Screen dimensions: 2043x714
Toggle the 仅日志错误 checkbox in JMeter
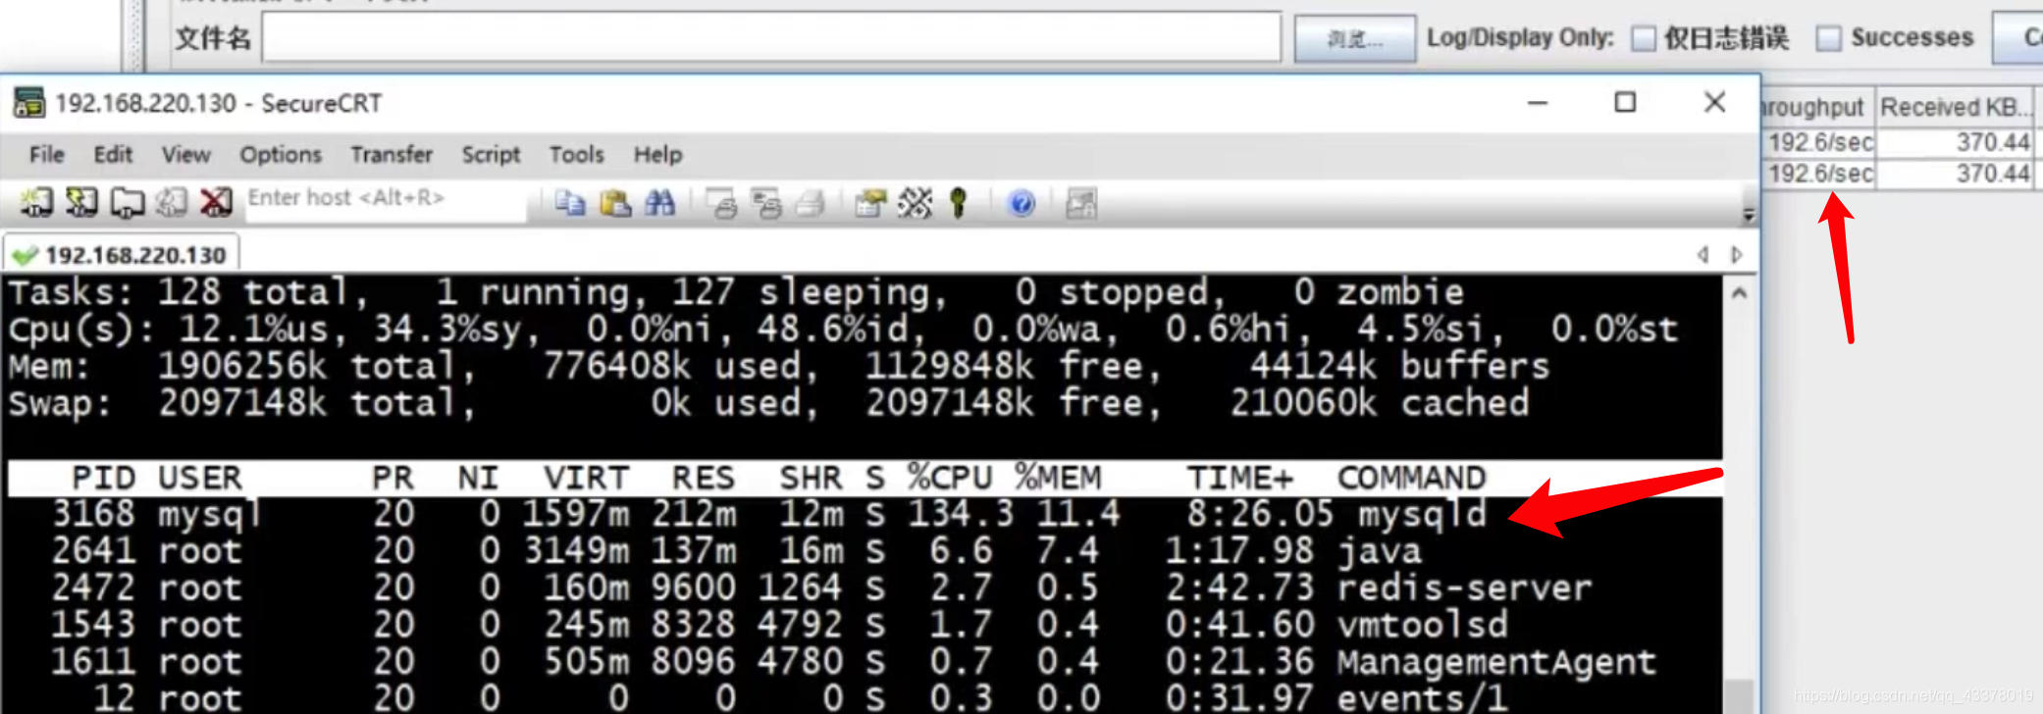pyautogui.click(x=1644, y=38)
